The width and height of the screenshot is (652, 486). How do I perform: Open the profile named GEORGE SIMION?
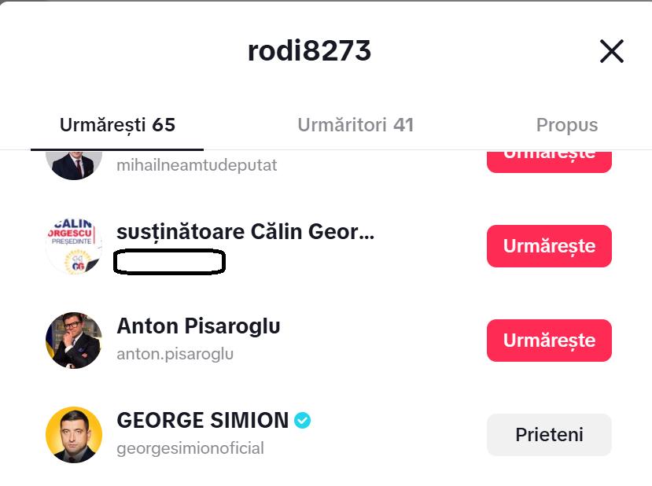click(x=203, y=420)
